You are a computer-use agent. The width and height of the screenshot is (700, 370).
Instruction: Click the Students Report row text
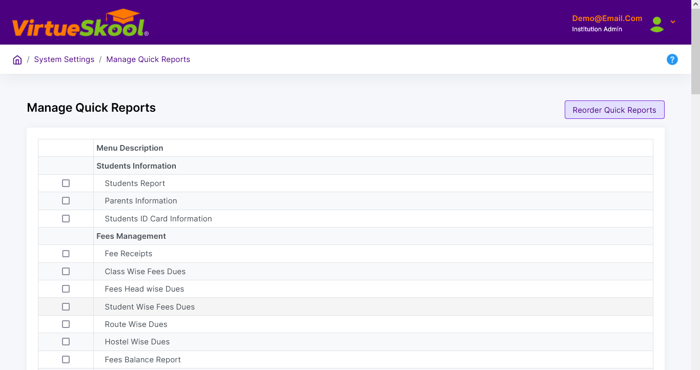[135, 183]
